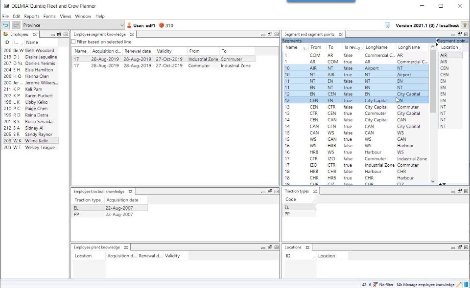Click the No filter icon in status bar
Viewport: 470px width, 288px height.
(x=375, y=285)
